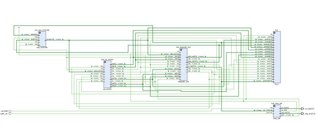This screenshot has height=125, width=316.
Task: Expand the inst_datapath_unit block plus icon
Action: coord(181,50)
